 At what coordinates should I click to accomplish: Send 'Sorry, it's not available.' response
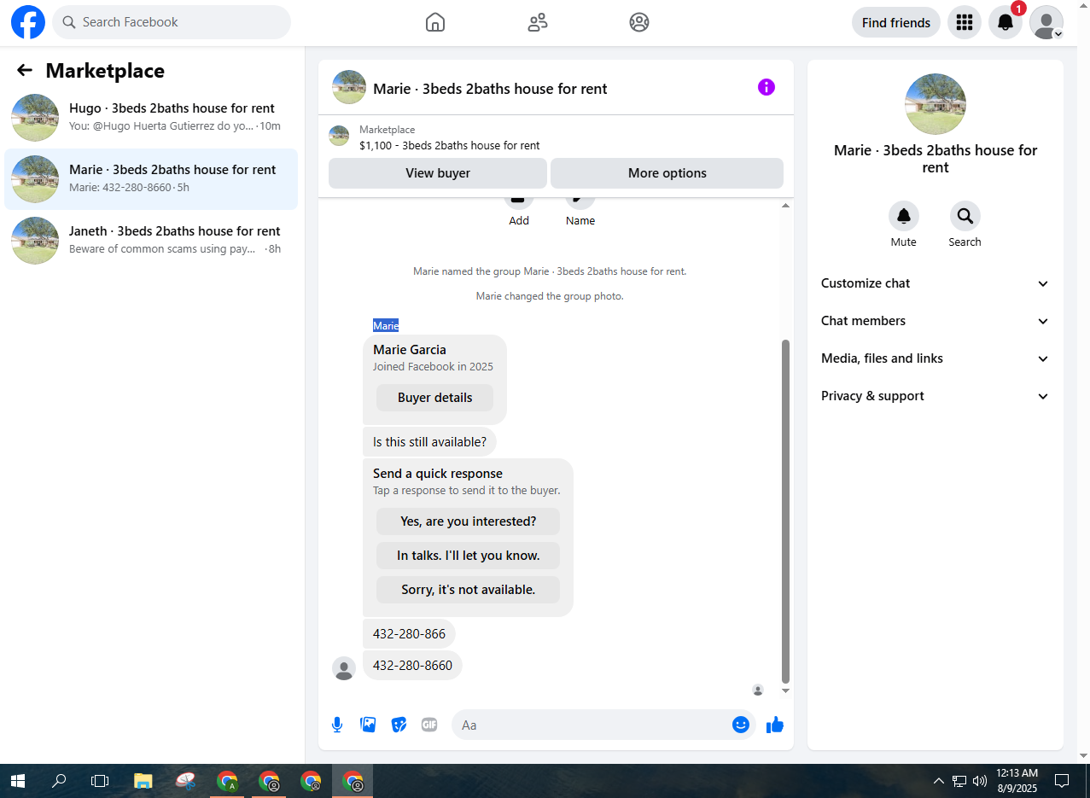point(468,590)
